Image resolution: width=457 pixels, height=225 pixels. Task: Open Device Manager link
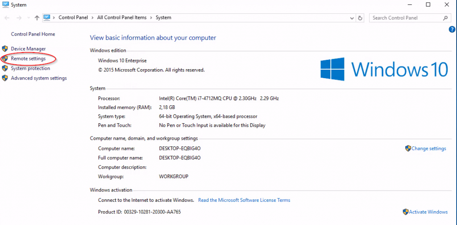coord(28,49)
